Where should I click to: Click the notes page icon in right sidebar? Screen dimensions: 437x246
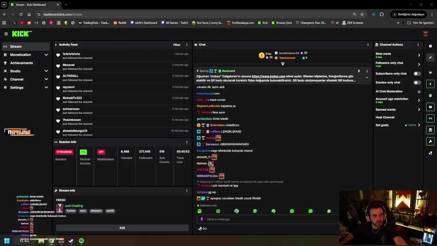point(430,95)
